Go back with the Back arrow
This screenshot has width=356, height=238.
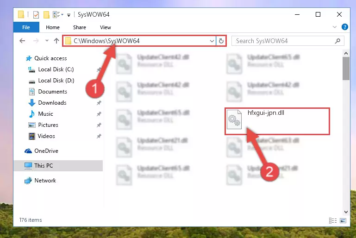coord(22,41)
